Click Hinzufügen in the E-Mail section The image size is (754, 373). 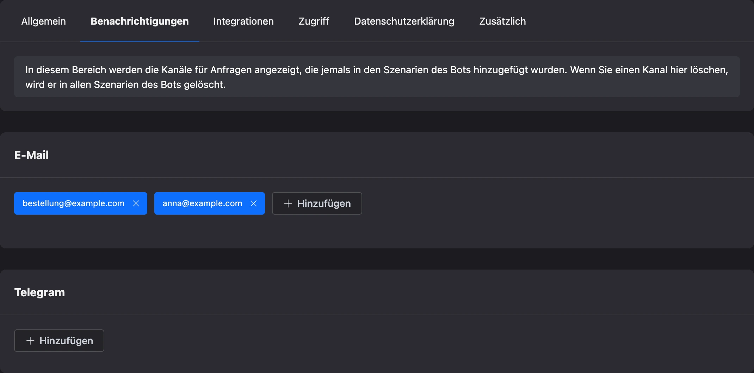pos(317,203)
